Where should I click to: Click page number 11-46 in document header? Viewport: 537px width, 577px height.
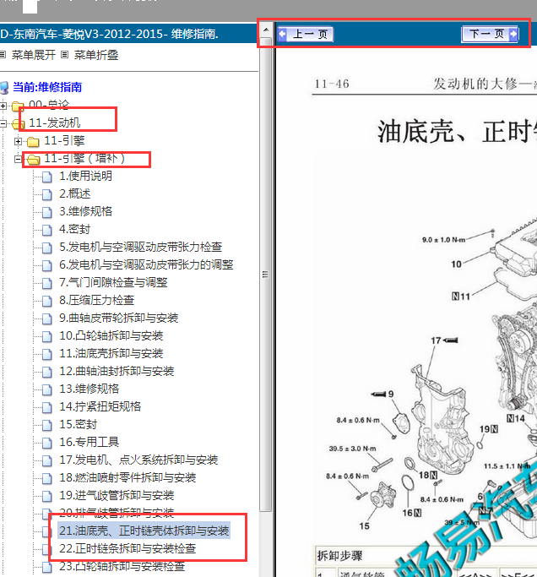332,84
